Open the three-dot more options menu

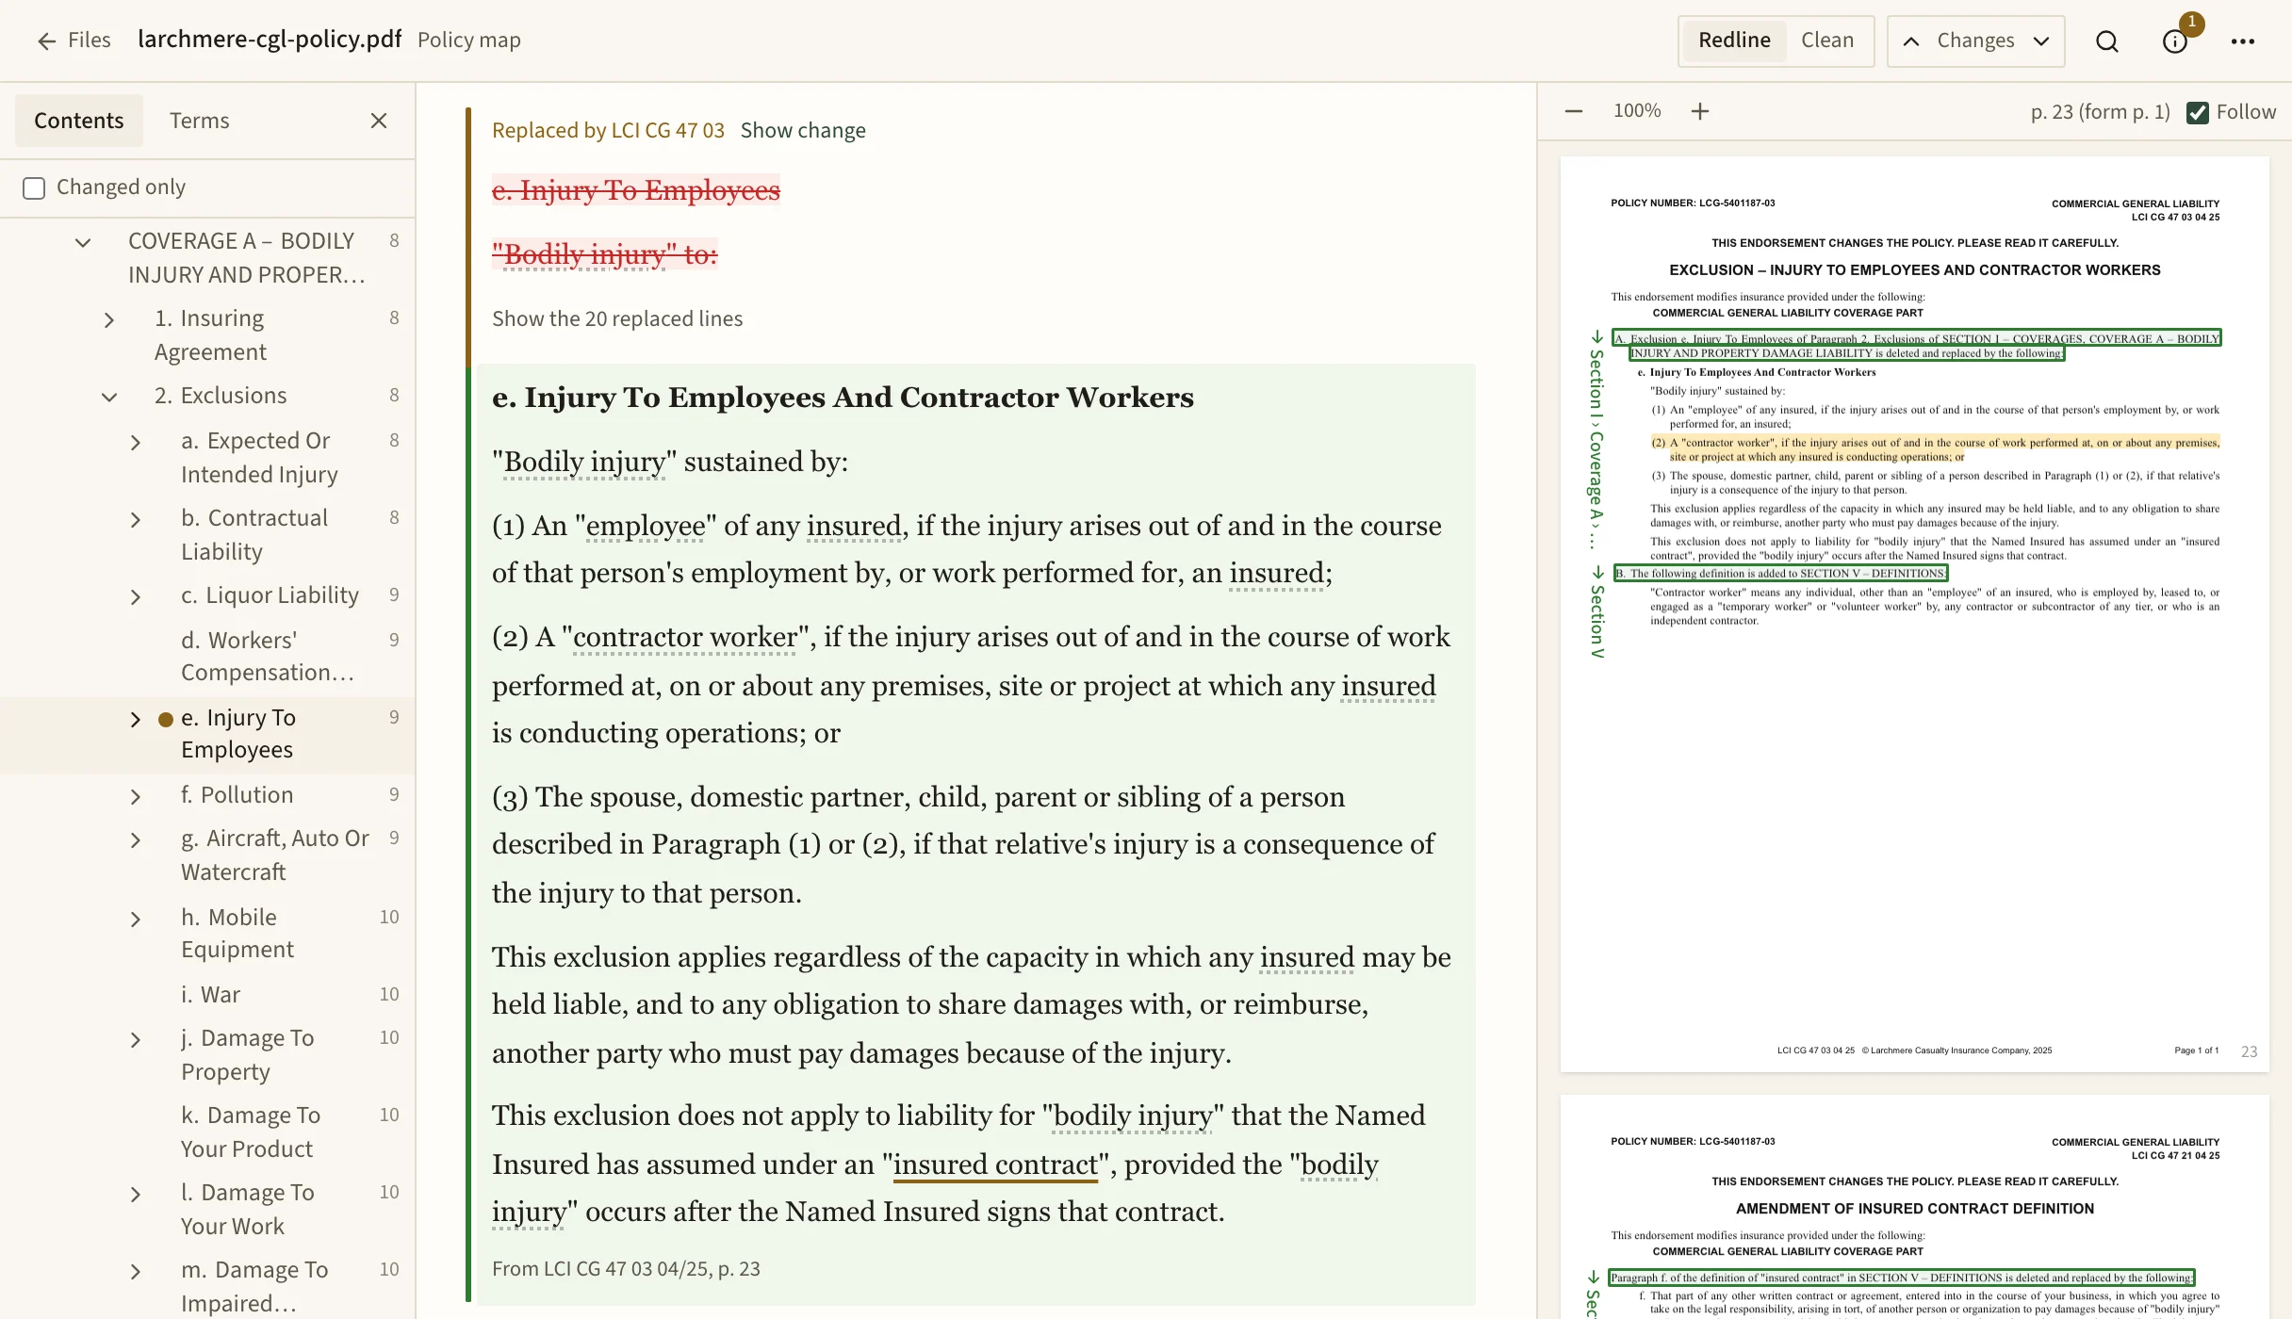click(2243, 41)
